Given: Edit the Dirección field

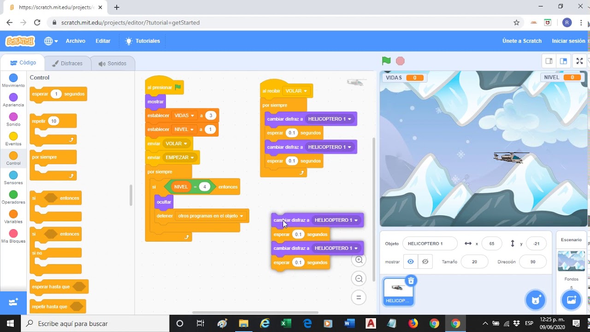Looking at the screenshot, I should [533, 261].
